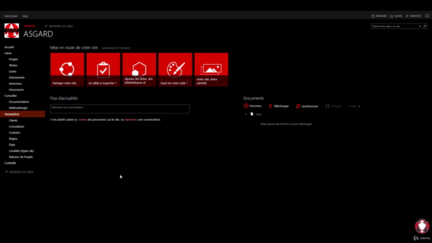Image resolution: width=432 pixels, height=243 pixels.
Task: Open Contacts in left navigation
Action: [x=14, y=132]
